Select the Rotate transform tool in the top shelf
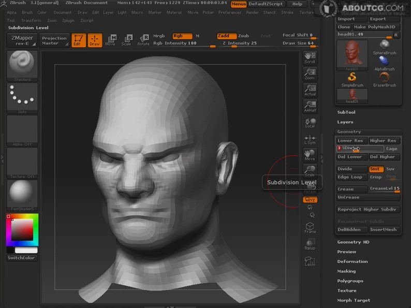411x308 pixels. click(143, 40)
